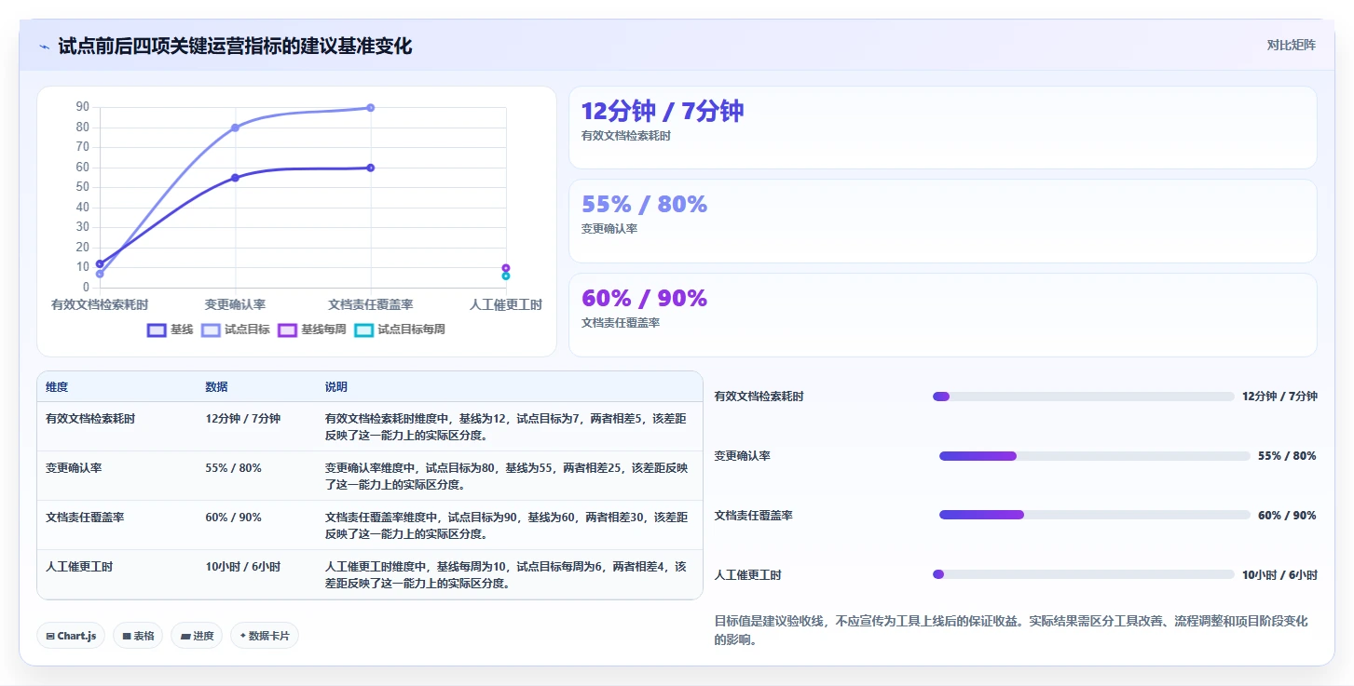The width and height of the screenshot is (1354, 686).
Task: Select the 55% / 80% data card
Action: click(x=942, y=221)
